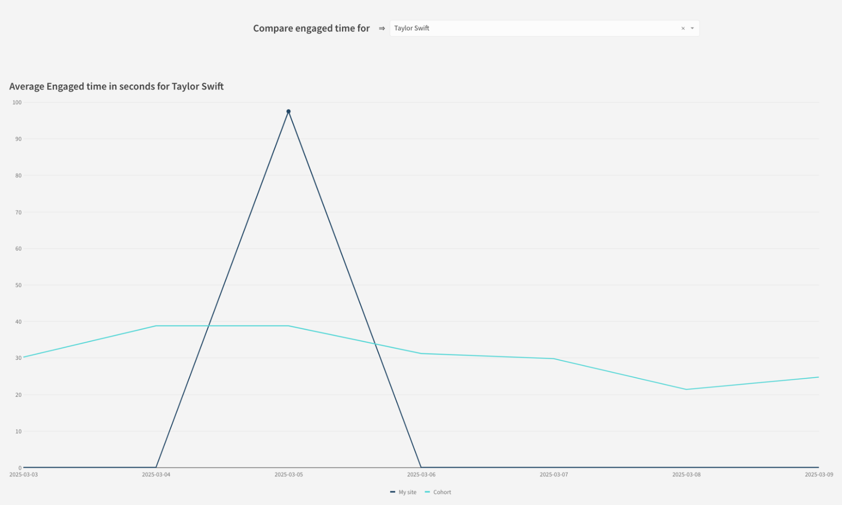Click the 90 y-axis tick label

(x=18, y=139)
